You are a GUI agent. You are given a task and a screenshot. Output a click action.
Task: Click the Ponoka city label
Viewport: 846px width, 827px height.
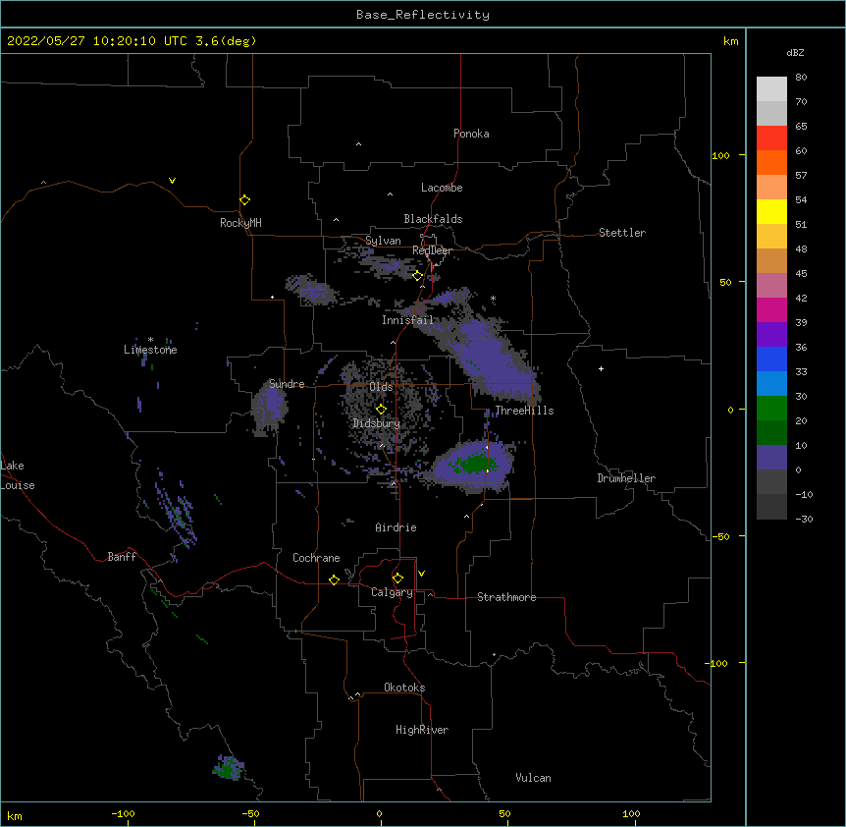pyautogui.click(x=471, y=134)
